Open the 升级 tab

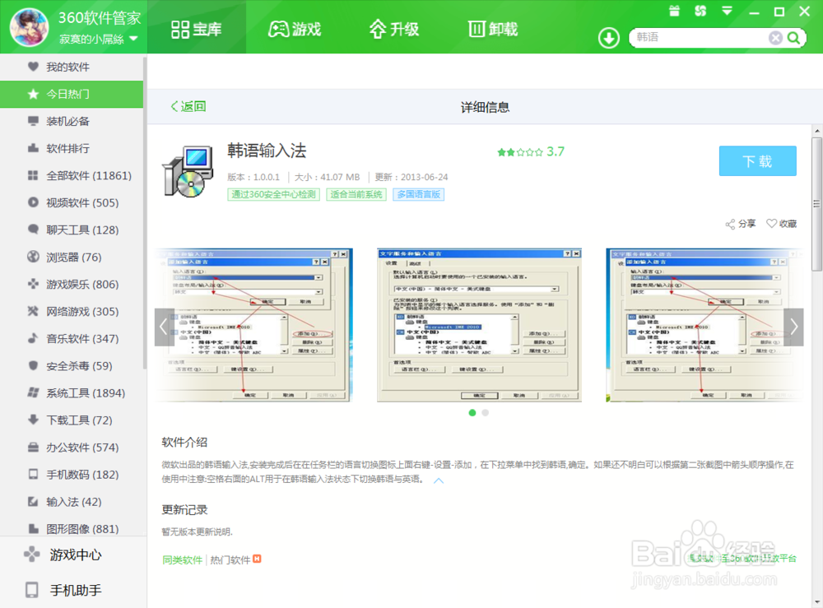pyautogui.click(x=393, y=29)
